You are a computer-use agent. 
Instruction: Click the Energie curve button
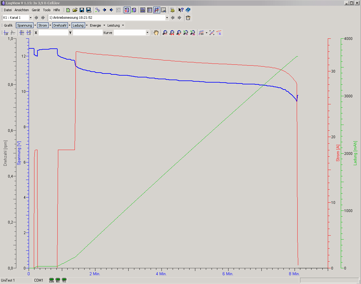click(x=95, y=25)
